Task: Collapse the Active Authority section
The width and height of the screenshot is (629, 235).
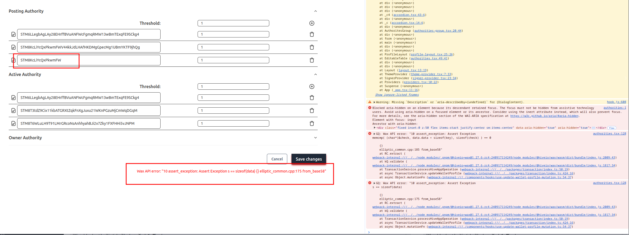Action: tap(315, 74)
